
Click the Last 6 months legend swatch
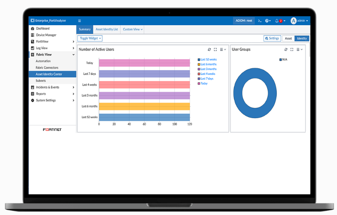coord(199,64)
